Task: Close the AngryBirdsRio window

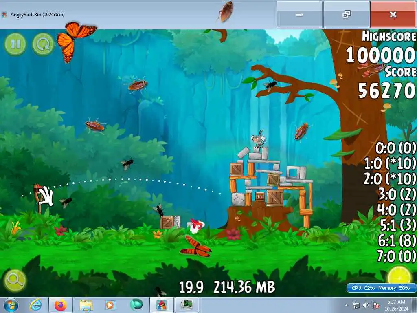Action: (393, 14)
